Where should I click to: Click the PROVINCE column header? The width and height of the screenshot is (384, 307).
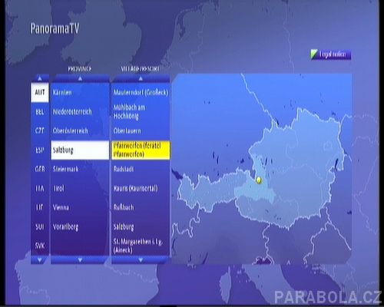(80, 69)
